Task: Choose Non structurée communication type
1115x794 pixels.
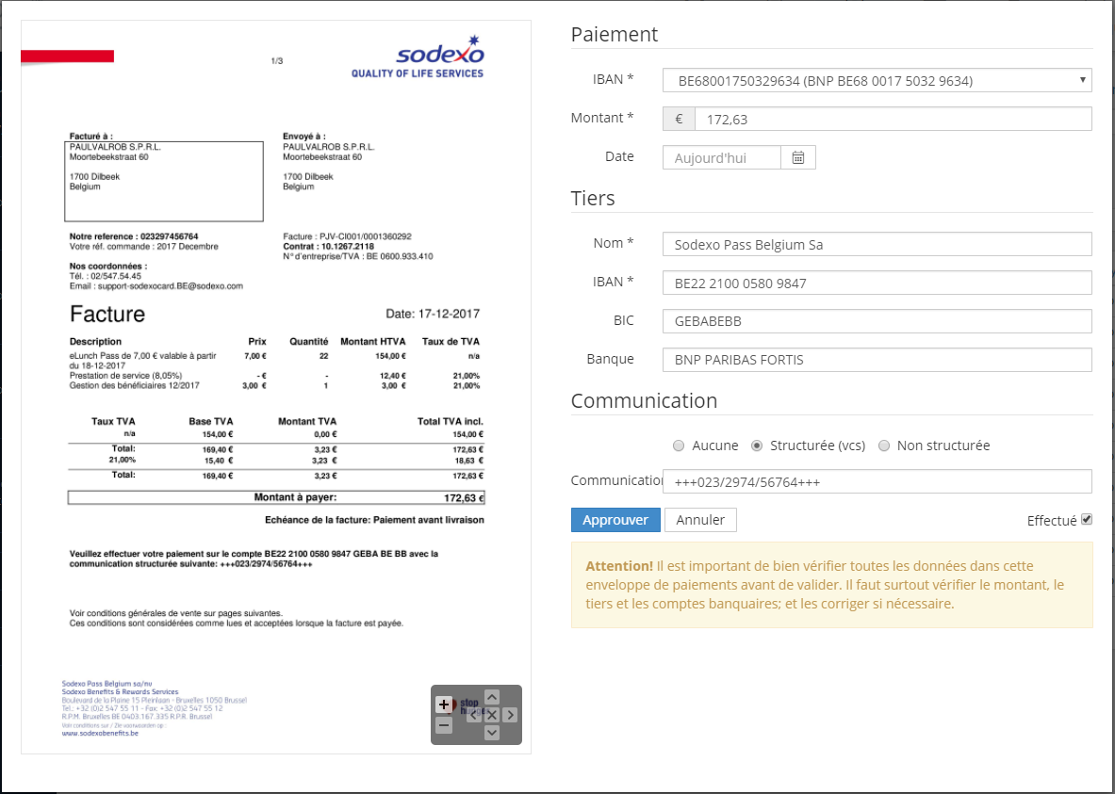Action: pyautogui.click(x=884, y=446)
